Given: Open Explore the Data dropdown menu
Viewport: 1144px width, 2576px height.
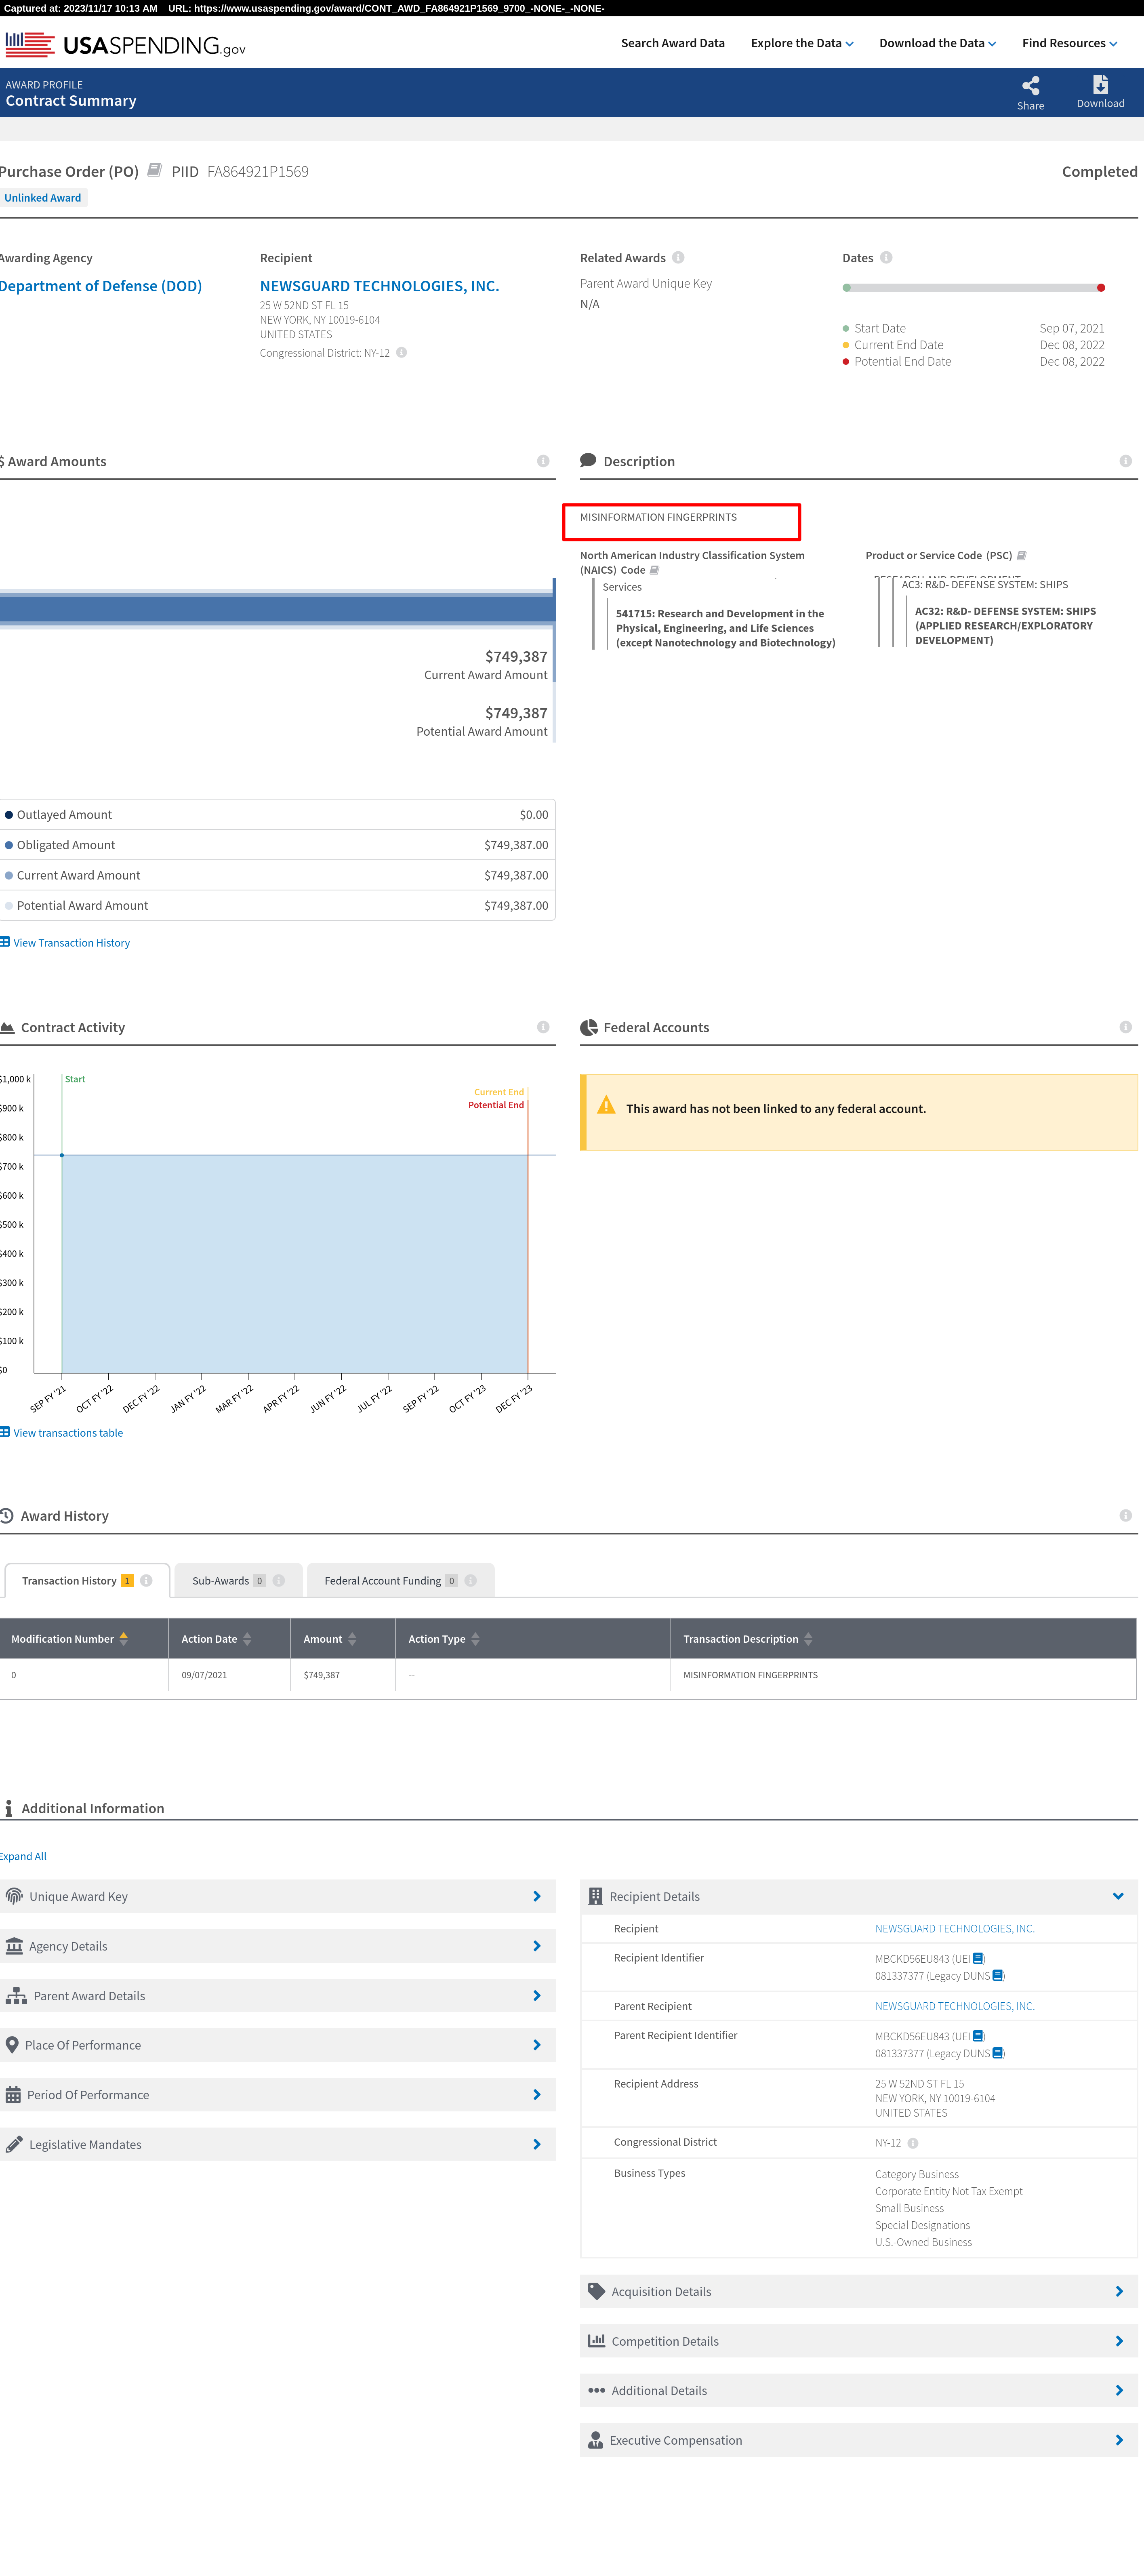Looking at the screenshot, I should pos(802,43).
